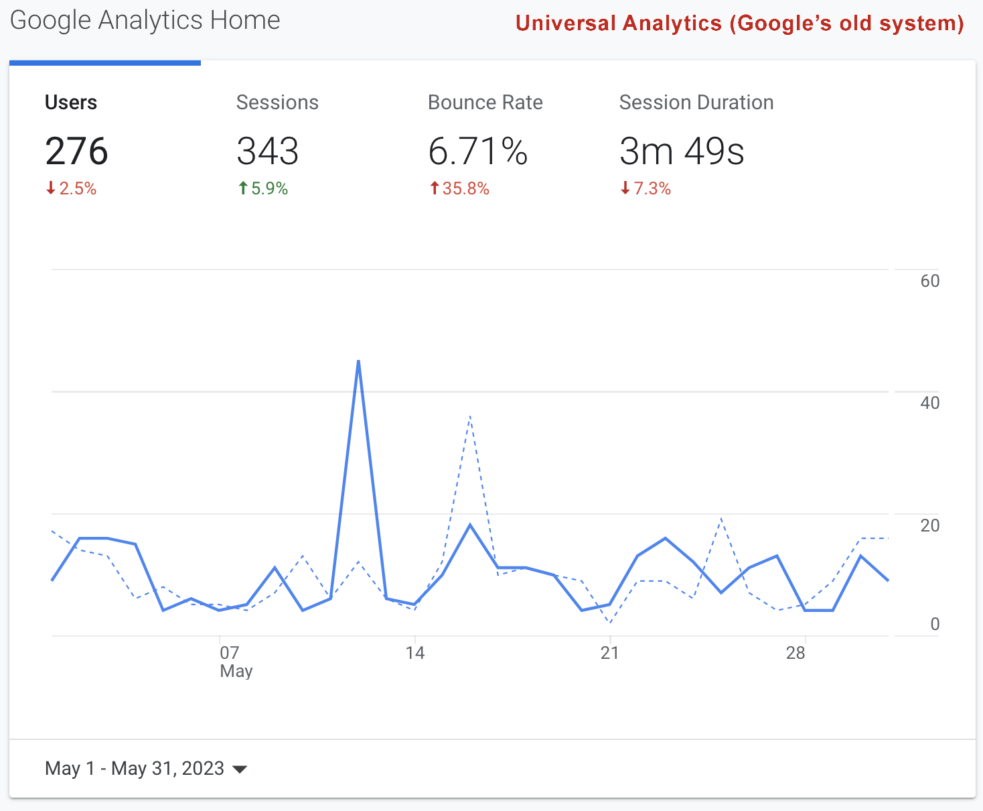Image resolution: width=983 pixels, height=811 pixels.
Task: Click the red down arrow beside 7.3%
Action: click(625, 188)
